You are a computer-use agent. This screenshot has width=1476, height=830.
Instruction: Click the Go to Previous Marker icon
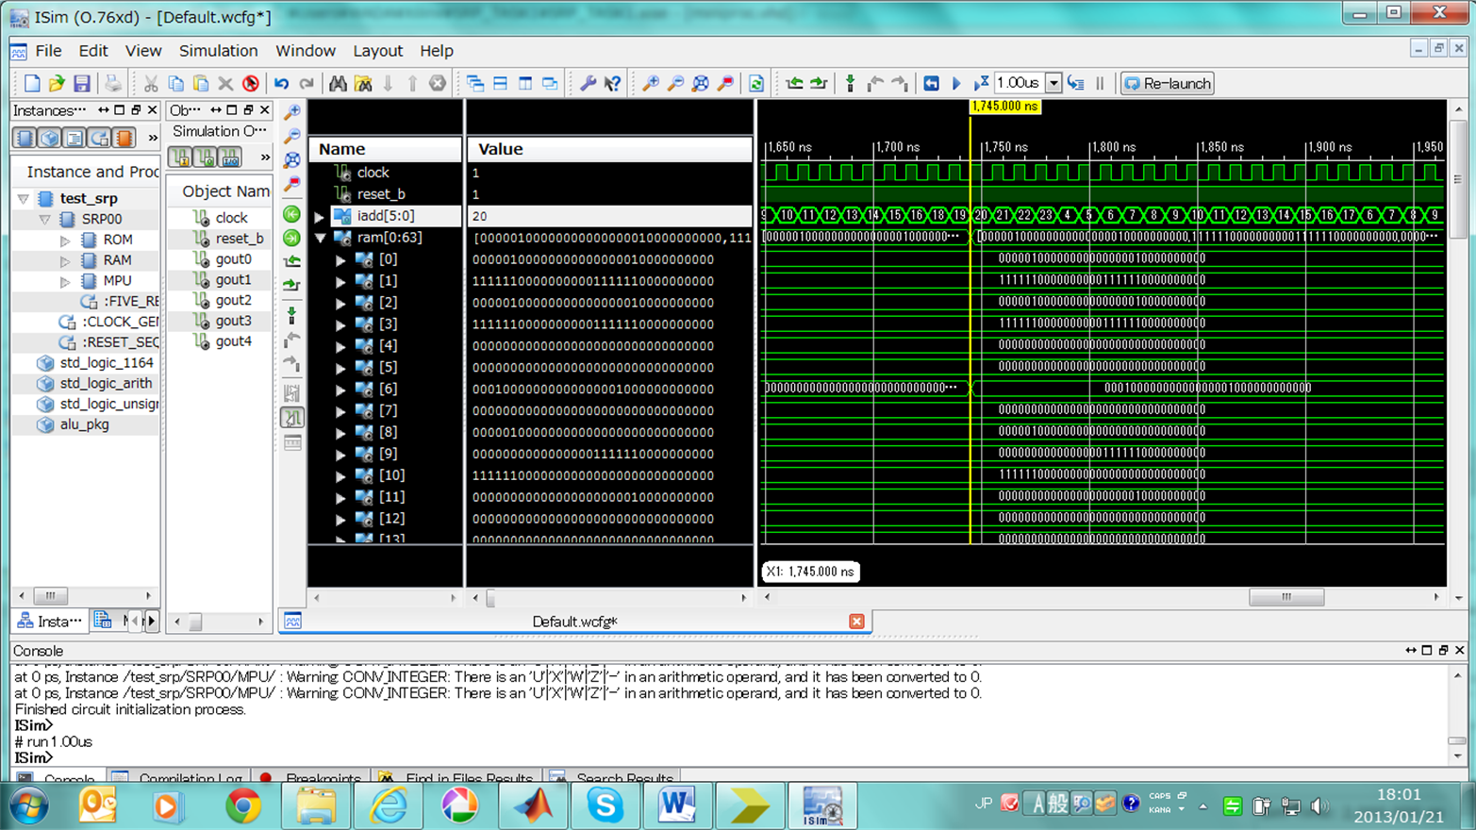(x=875, y=84)
